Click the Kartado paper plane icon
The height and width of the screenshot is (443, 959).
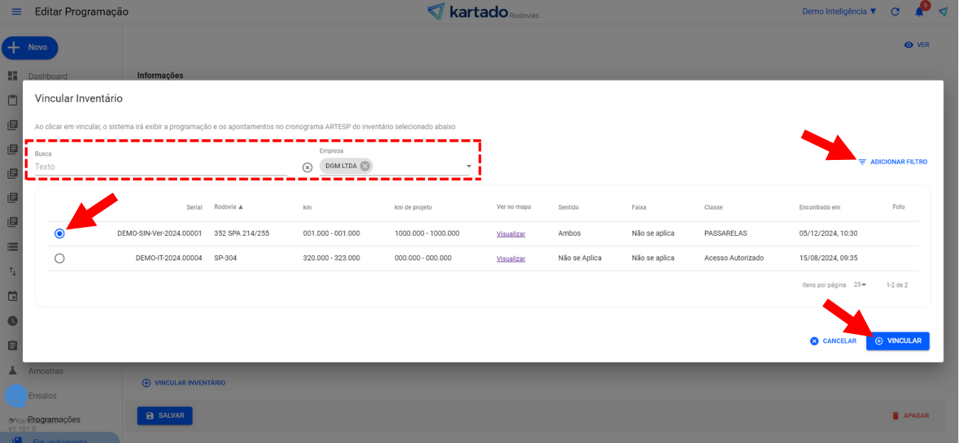click(x=943, y=12)
